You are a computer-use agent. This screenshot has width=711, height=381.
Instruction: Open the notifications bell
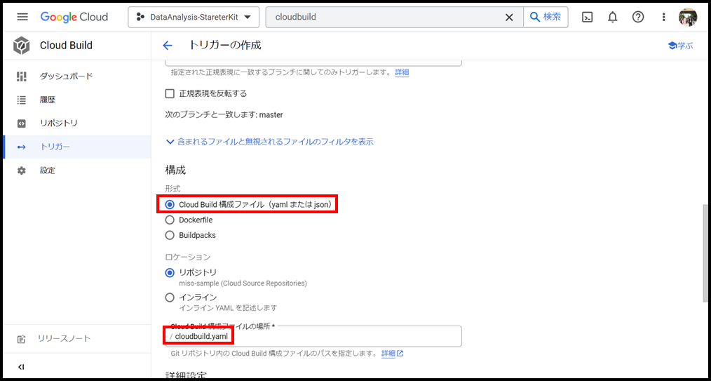point(613,17)
